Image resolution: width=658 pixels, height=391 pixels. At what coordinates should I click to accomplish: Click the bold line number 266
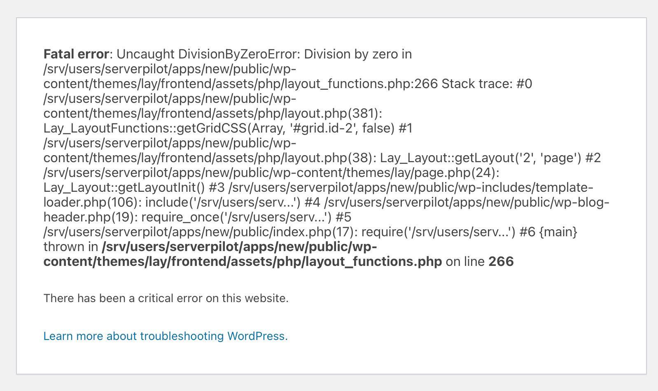click(x=501, y=261)
